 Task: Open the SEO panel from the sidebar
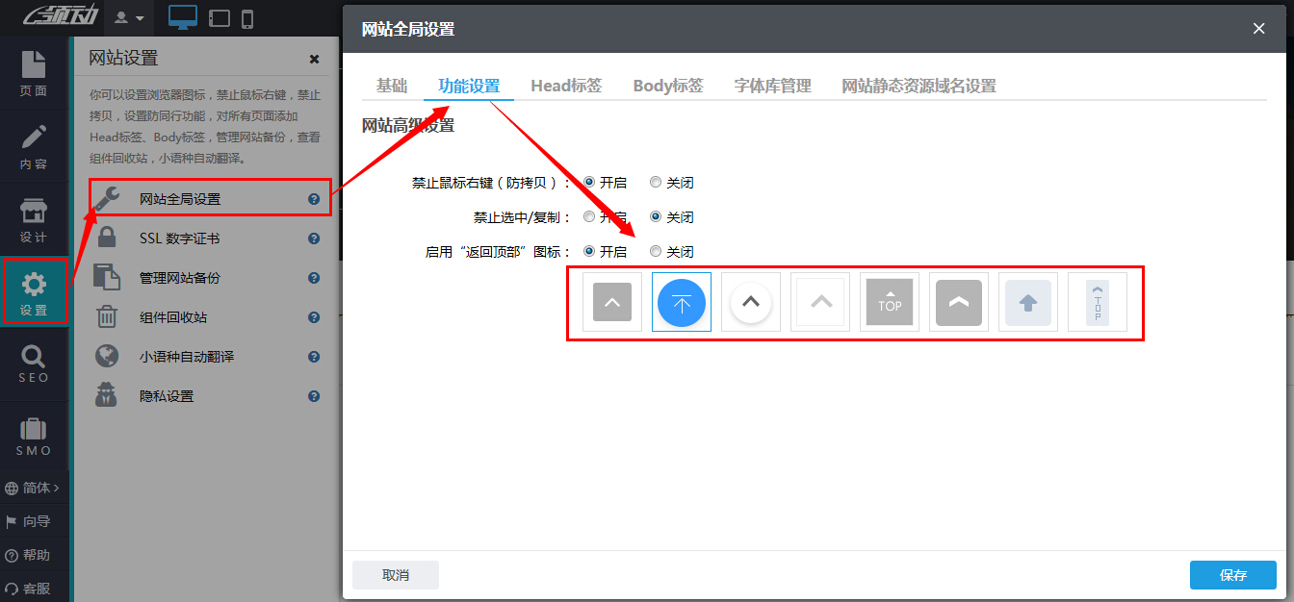pos(34,364)
